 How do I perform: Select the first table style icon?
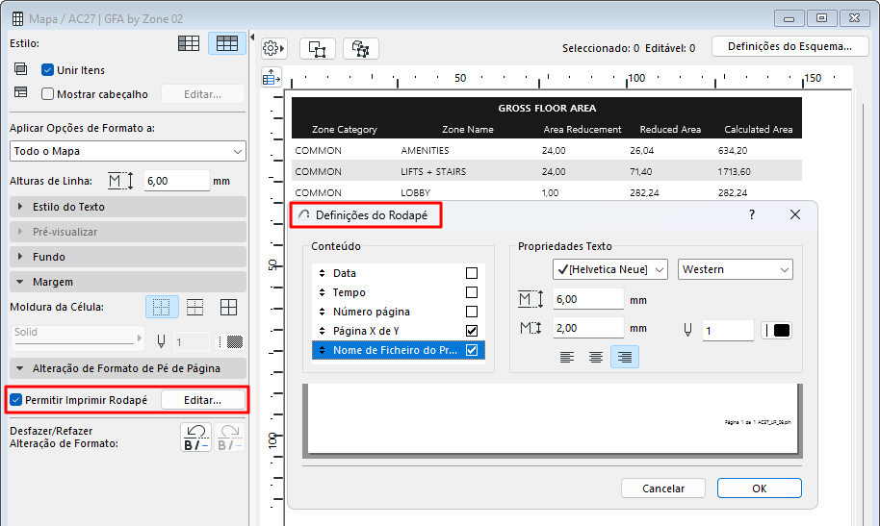(189, 43)
